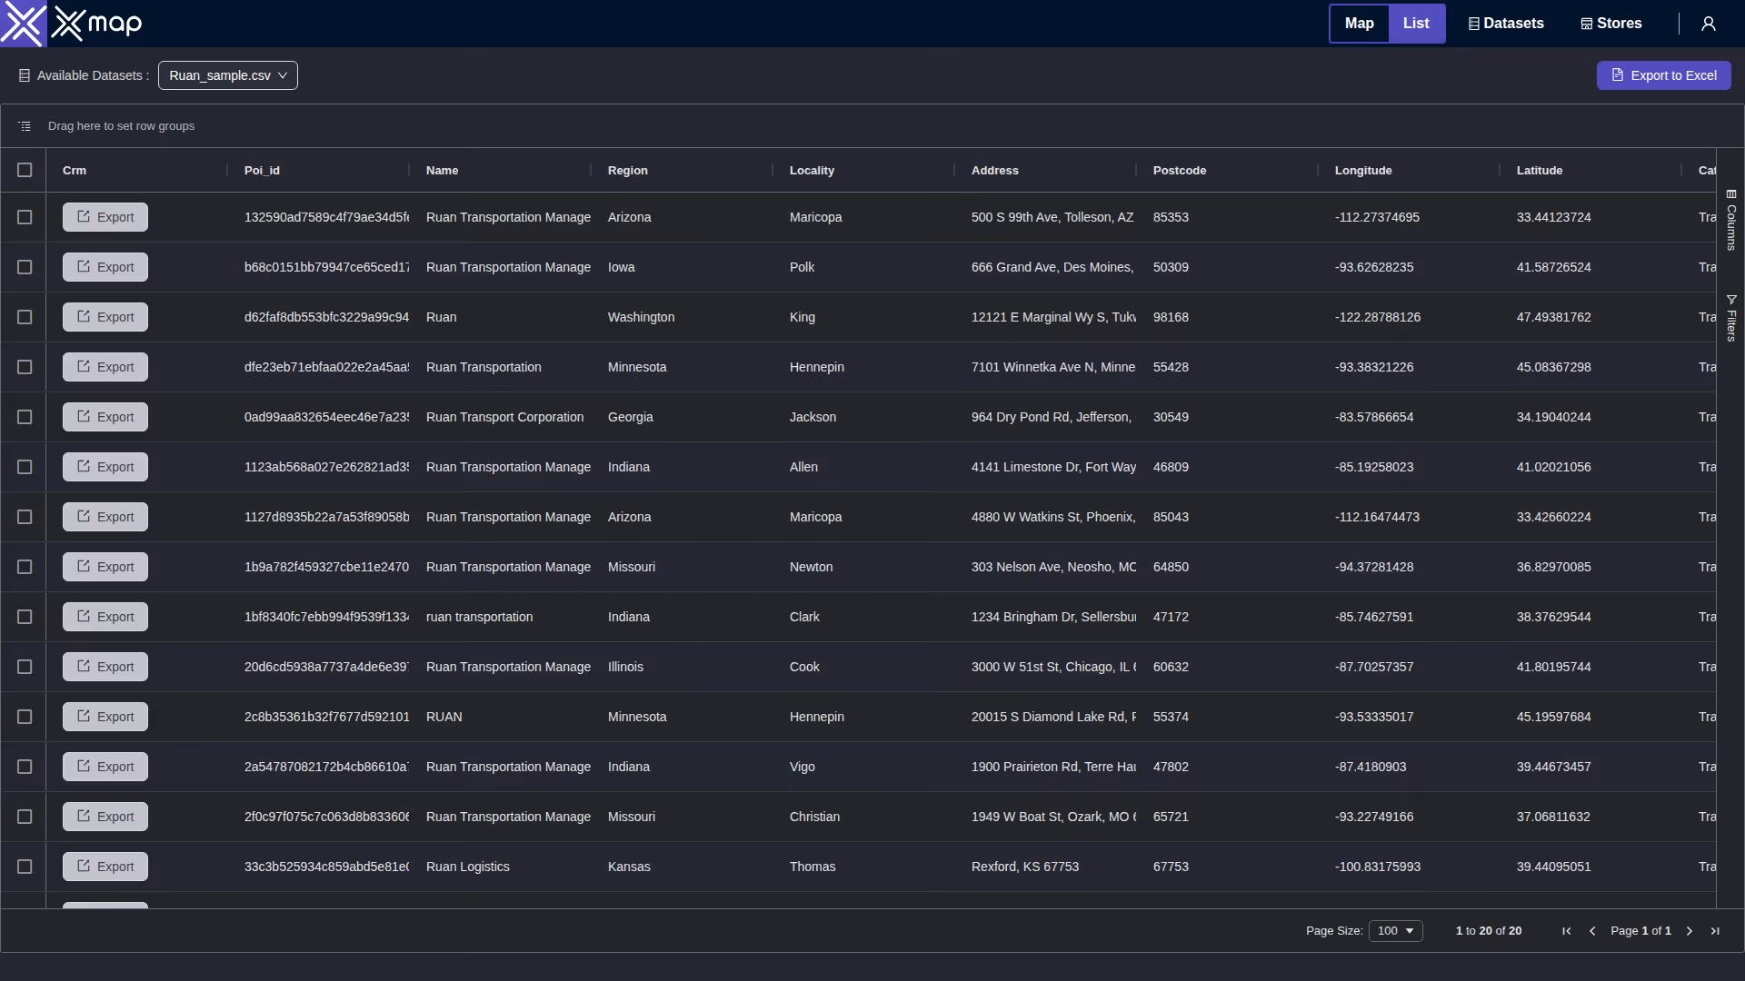Click the 'Jackson' locality cell
Image resolution: width=1745 pixels, height=981 pixels.
click(813, 417)
